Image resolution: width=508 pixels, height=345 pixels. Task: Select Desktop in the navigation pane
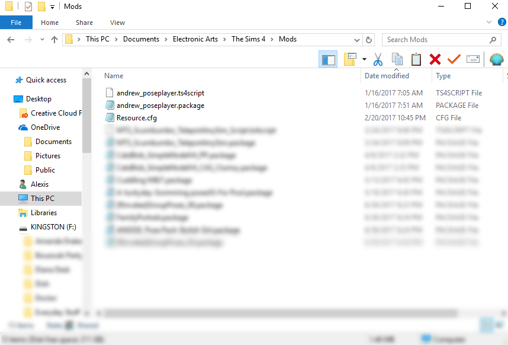38,99
